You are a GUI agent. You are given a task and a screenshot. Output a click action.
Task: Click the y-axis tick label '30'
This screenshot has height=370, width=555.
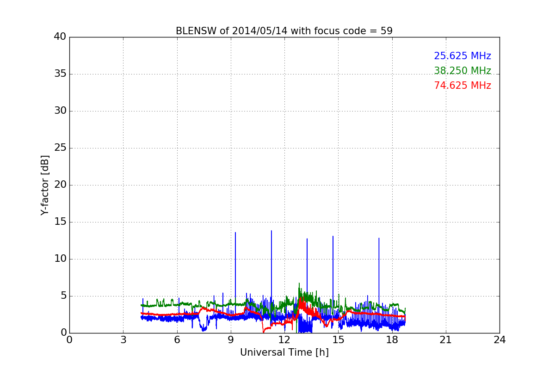[60, 111]
